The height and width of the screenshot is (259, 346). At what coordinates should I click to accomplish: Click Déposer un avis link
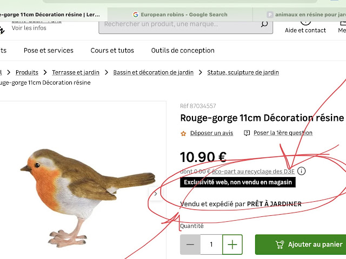[x=211, y=133]
